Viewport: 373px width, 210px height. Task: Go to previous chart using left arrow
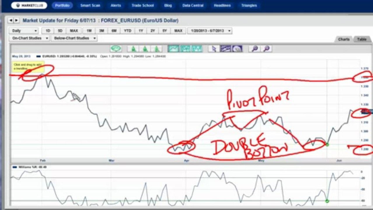tap(11, 20)
